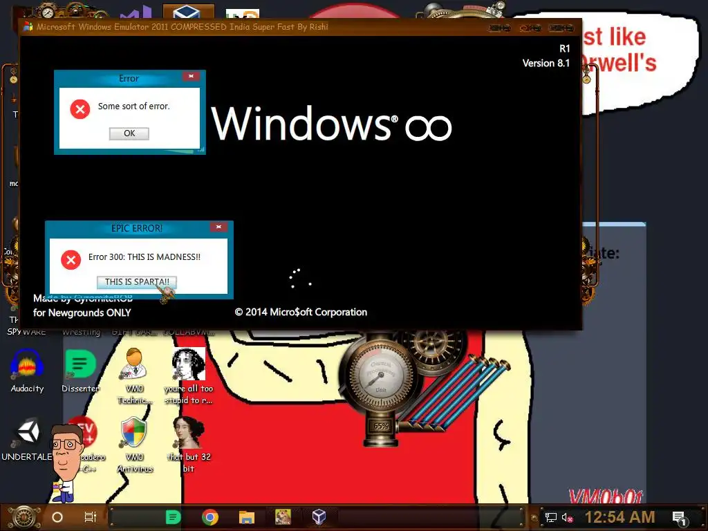This screenshot has height=531, width=708.
Task: Click the 12:54 AM clock
Action: [620, 517]
